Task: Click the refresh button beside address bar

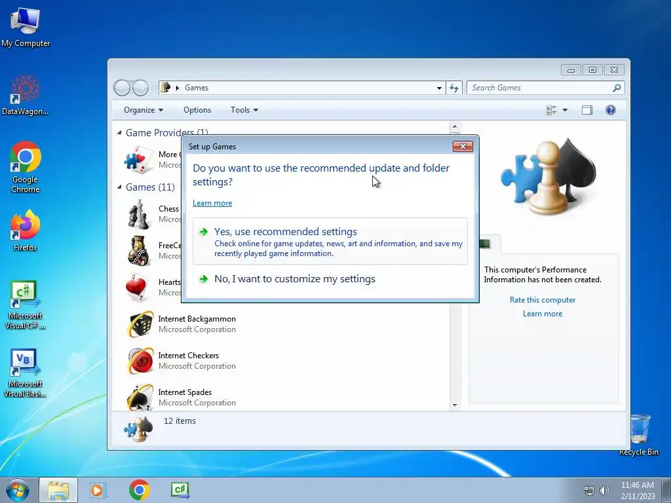Action: 454,88
